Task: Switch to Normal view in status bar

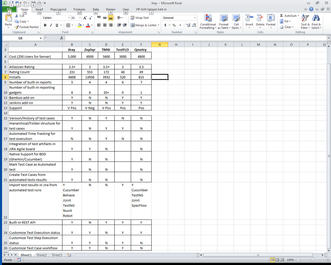Action: [x=273, y=260]
